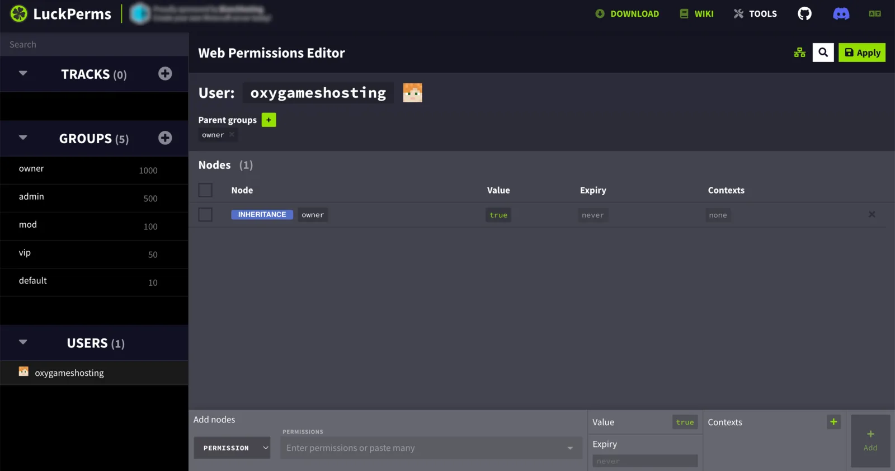This screenshot has width=895, height=471.
Task: Sort by the Contexts column header
Action: pos(726,190)
